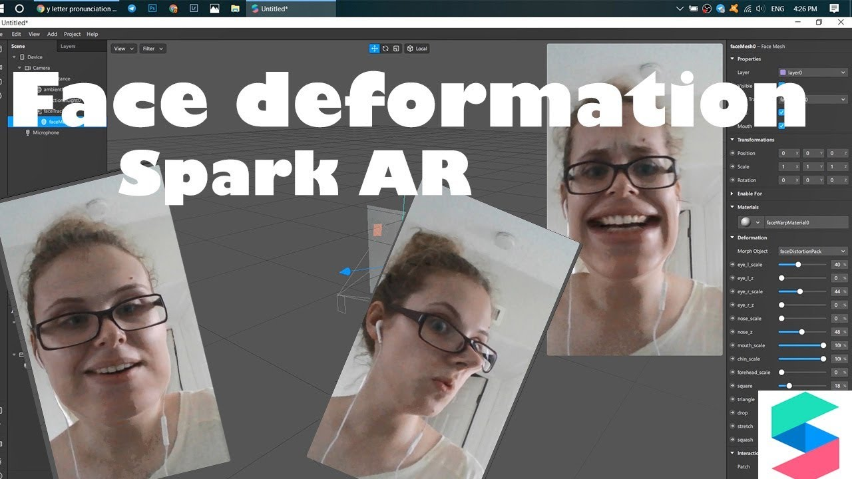The width and height of the screenshot is (852, 479).
Task: Click the arrow icon beside Rotation
Action: point(733,180)
